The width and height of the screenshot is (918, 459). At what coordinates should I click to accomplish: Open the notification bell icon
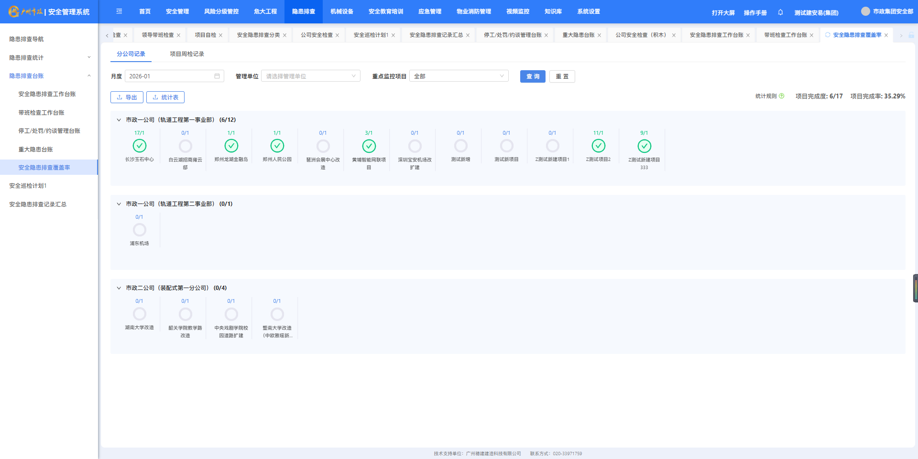point(780,12)
